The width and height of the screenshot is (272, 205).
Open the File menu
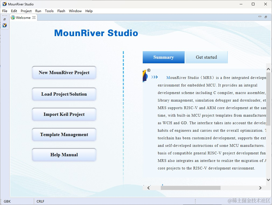point(5,11)
